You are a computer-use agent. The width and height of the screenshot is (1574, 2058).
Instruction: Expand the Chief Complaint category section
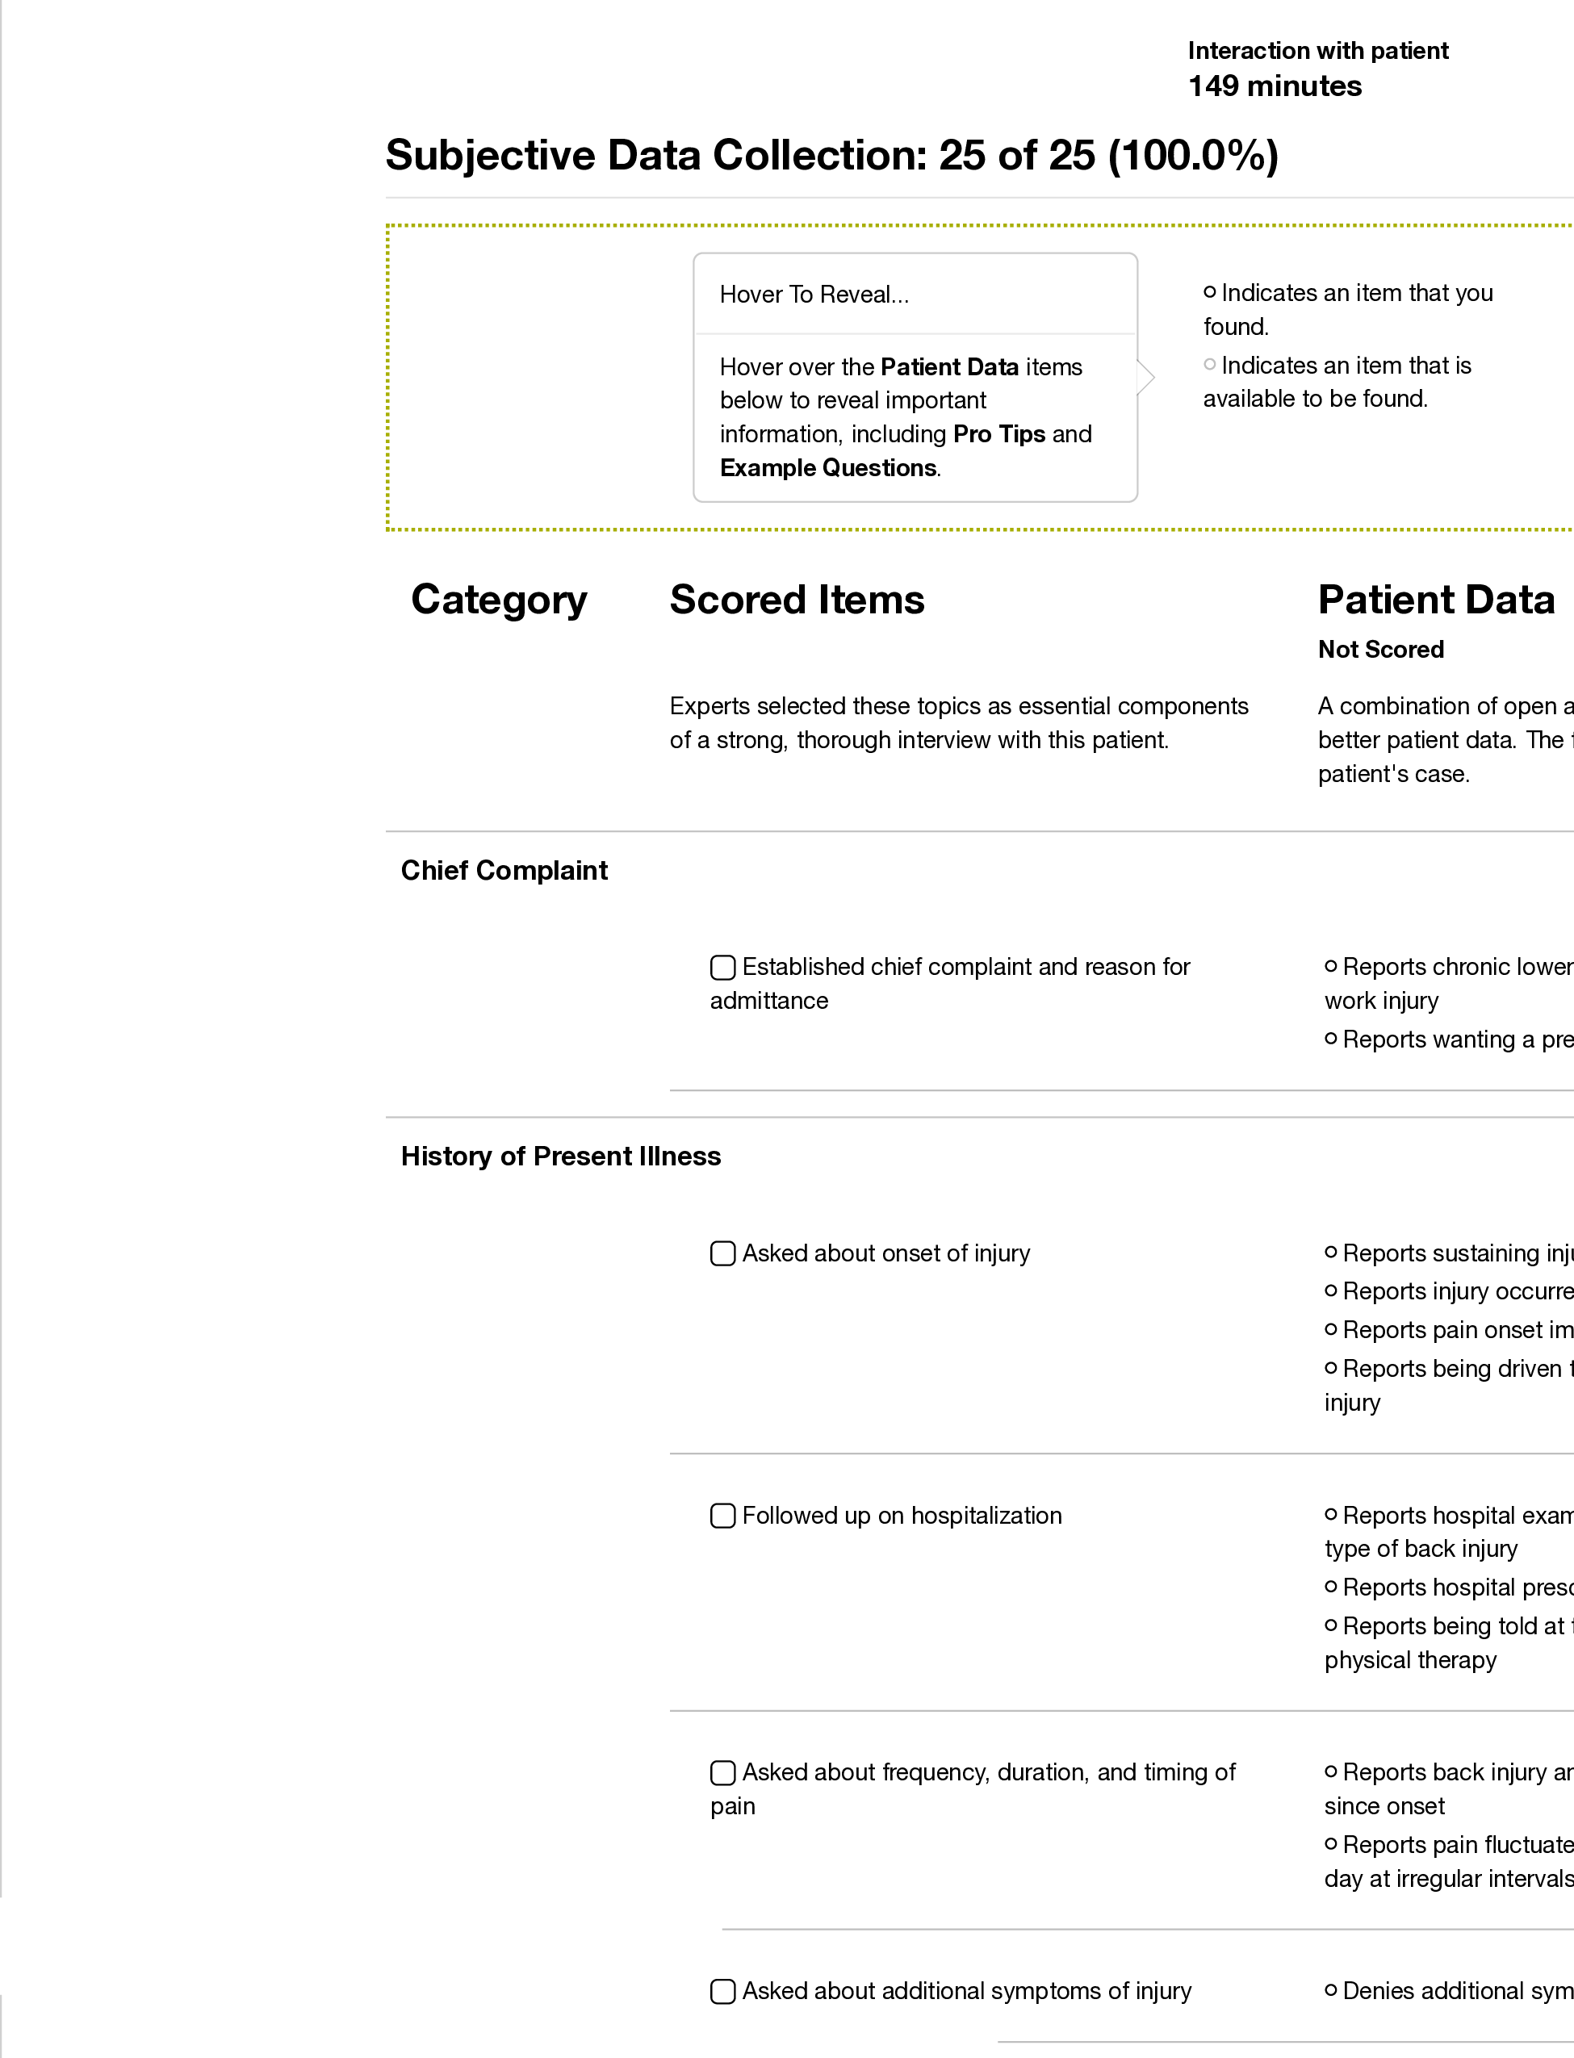click(504, 869)
